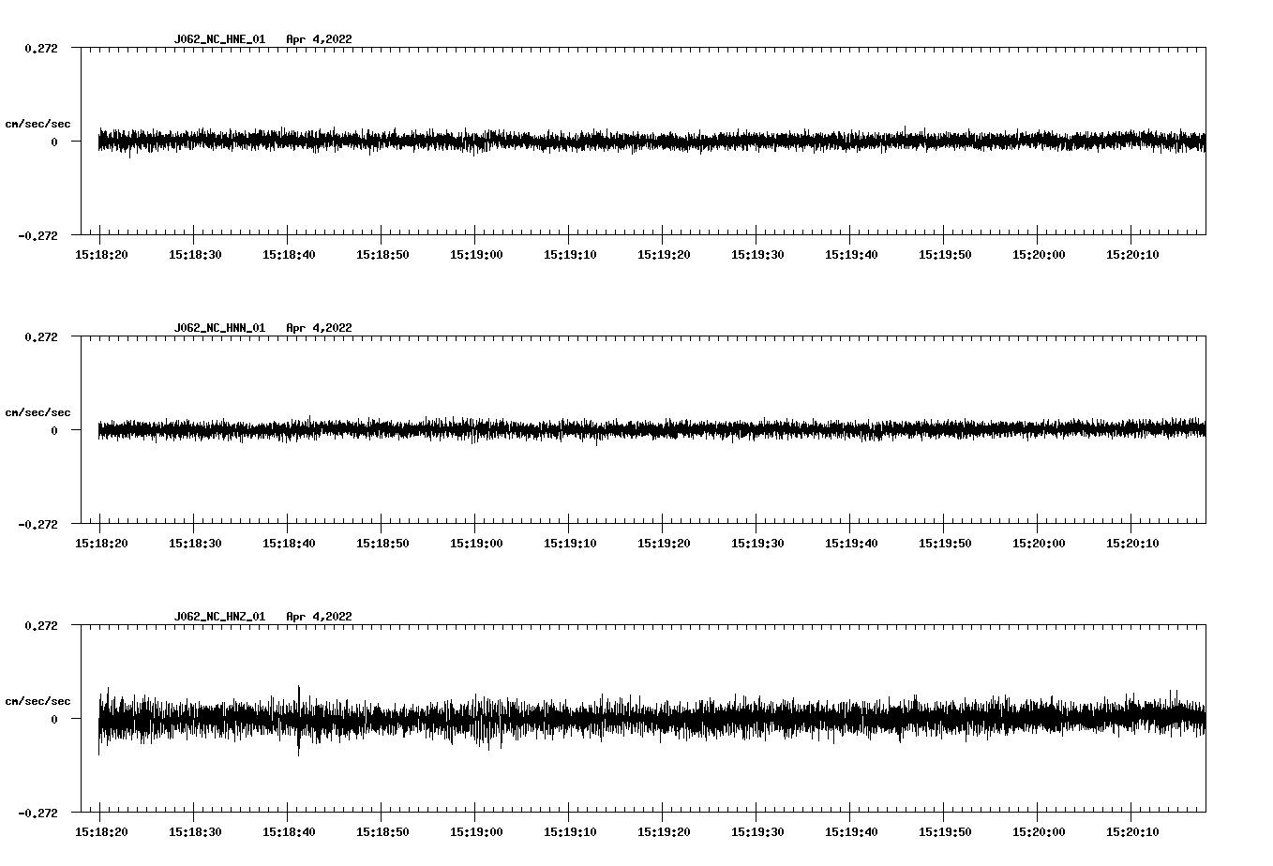Click 15:19:10 time label under HNE plot

click(570, 255)
